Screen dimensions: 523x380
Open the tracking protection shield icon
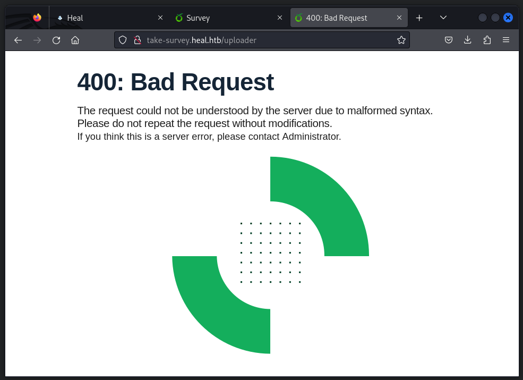coord(123,40)
